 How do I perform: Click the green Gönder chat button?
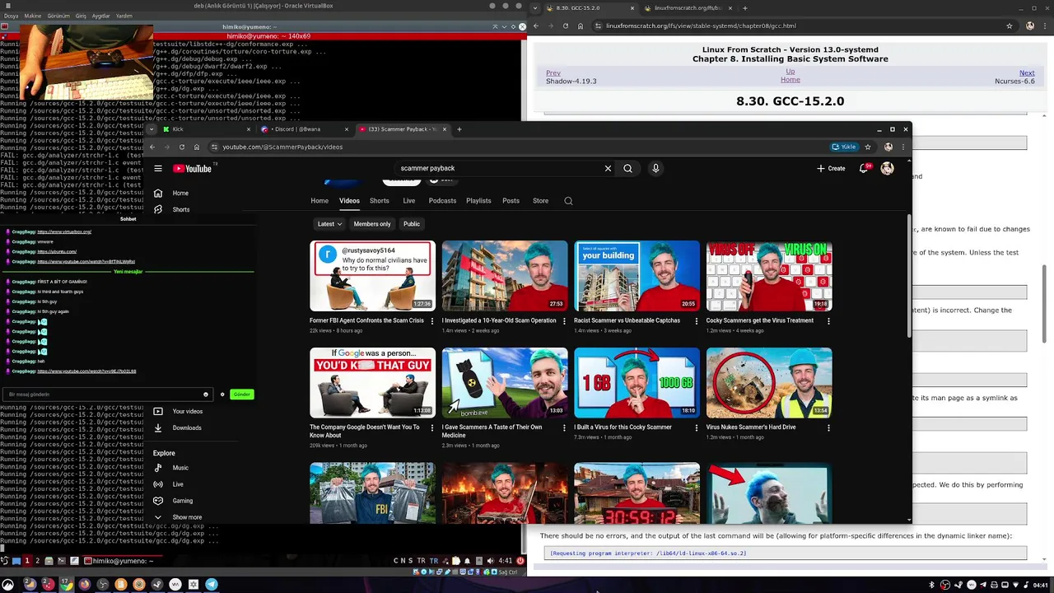click(x=241, y=395)
